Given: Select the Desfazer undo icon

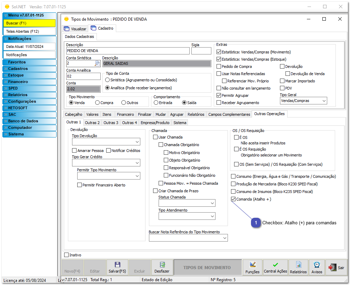Looking at the screenshot, I should coord(162,267).
